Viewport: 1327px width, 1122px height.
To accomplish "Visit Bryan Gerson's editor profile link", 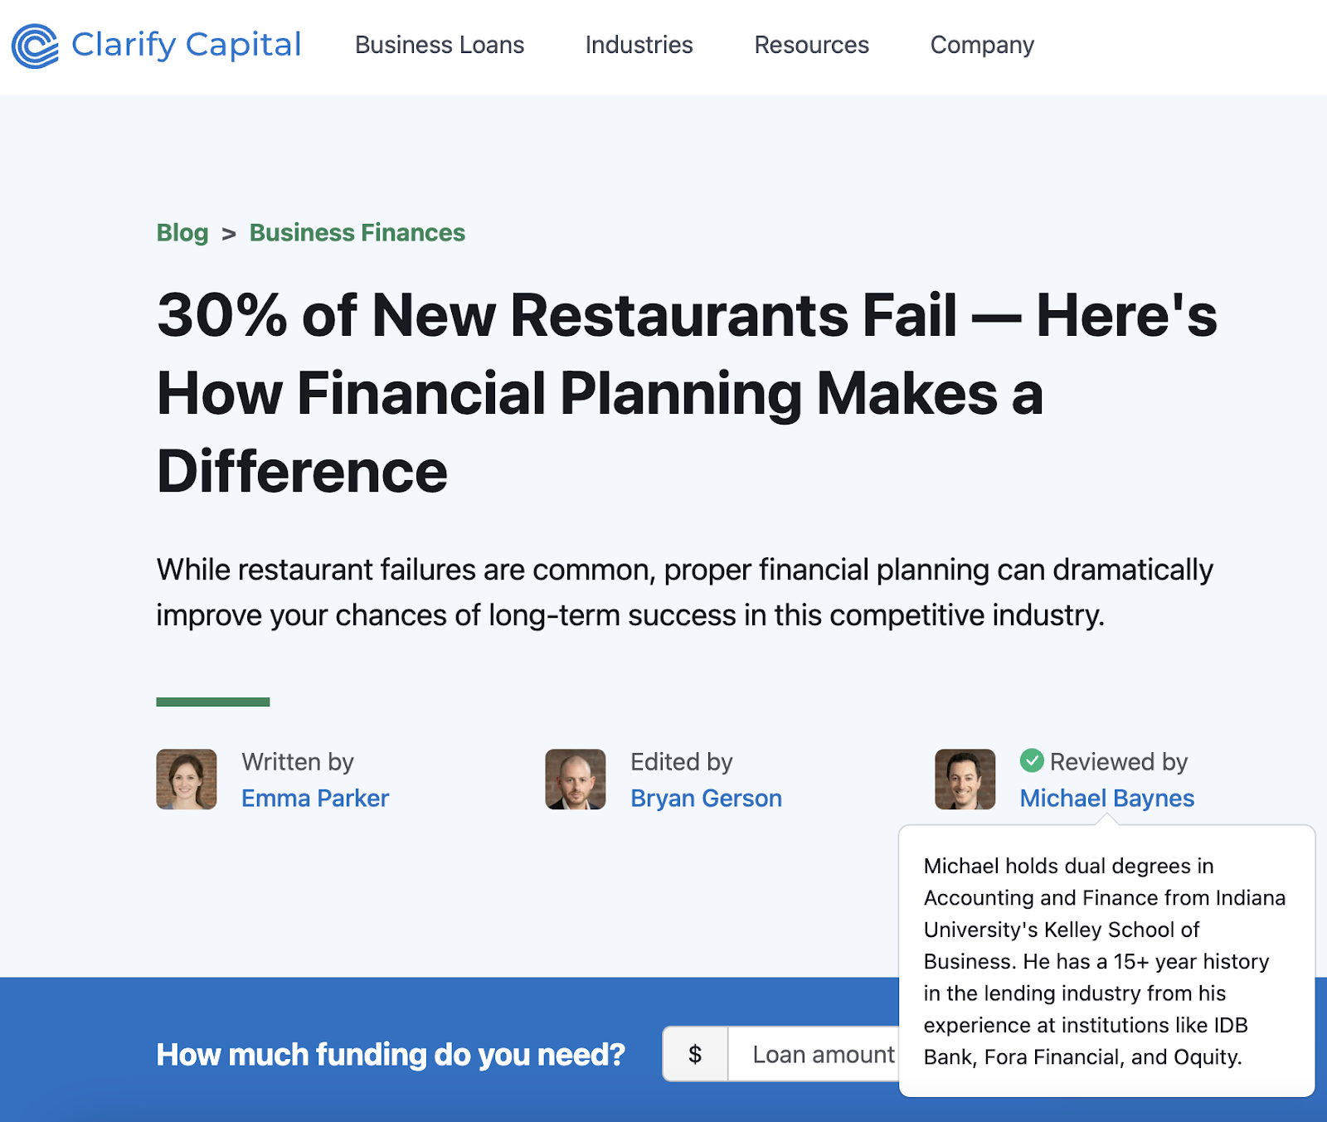I will click(706, 798).
